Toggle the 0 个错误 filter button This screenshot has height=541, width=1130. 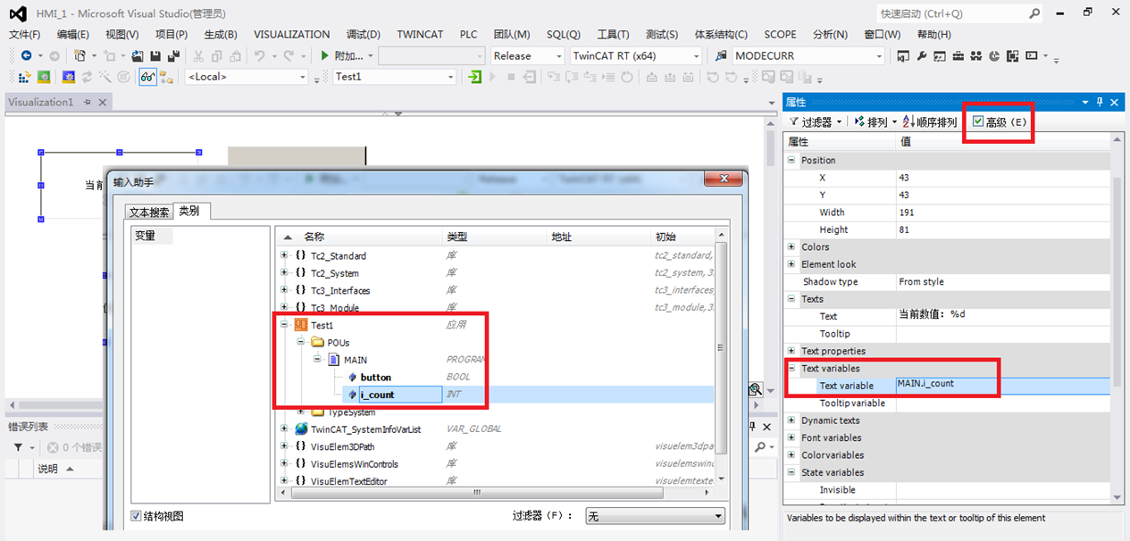75,447
